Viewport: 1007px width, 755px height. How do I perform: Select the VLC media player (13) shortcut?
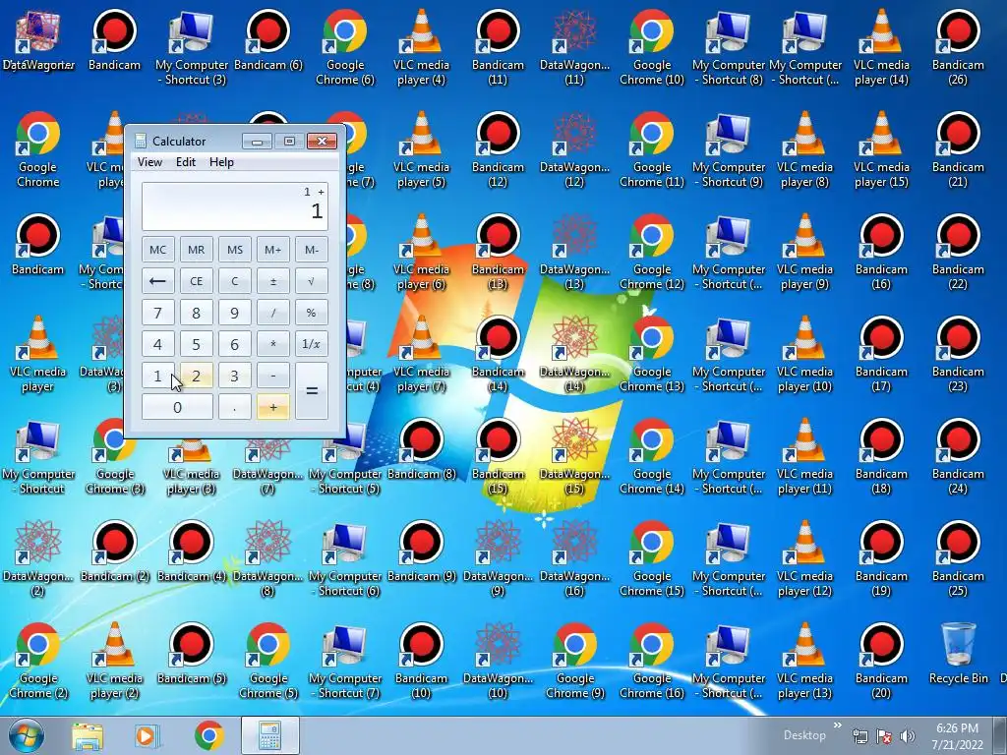804,662
